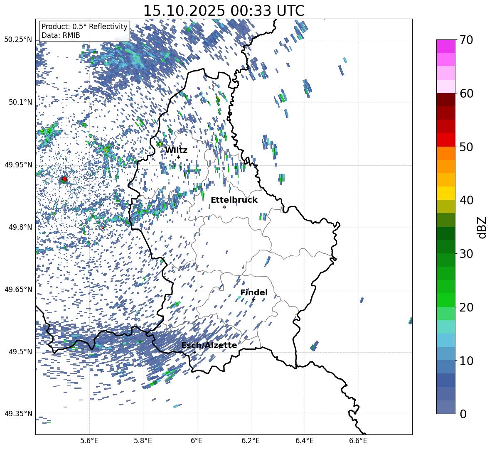Click the Wiltz city label

pos(176,150)
